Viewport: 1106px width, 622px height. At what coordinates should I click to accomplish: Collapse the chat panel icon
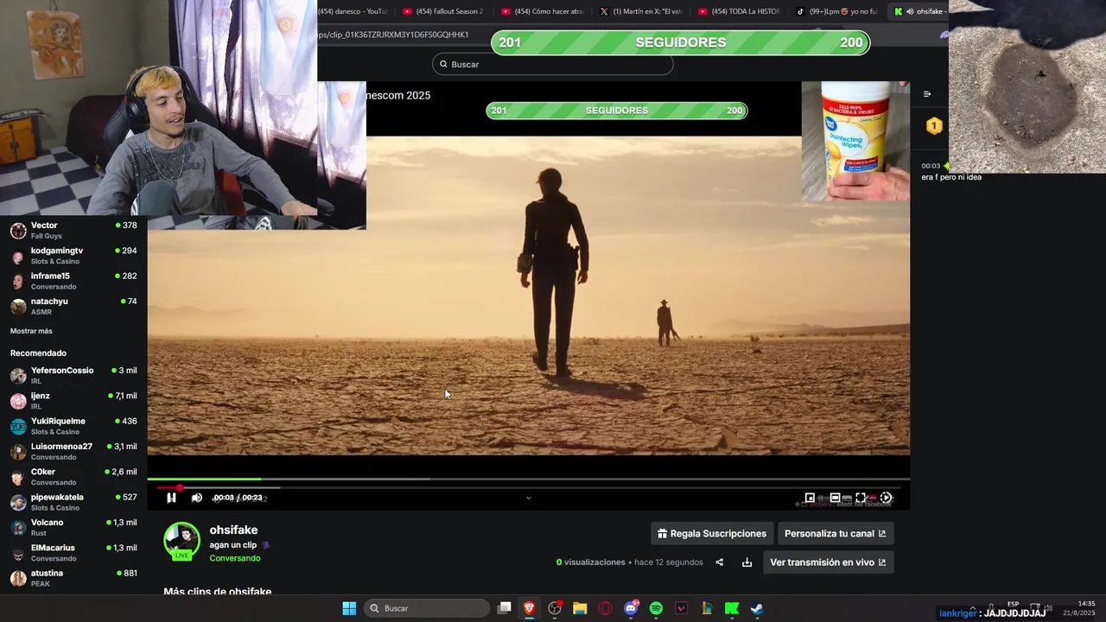pyautogui.click(x=927, y=94)
